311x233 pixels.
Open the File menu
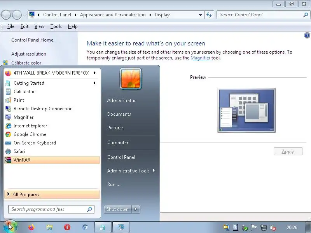click(x=11, y=26)
